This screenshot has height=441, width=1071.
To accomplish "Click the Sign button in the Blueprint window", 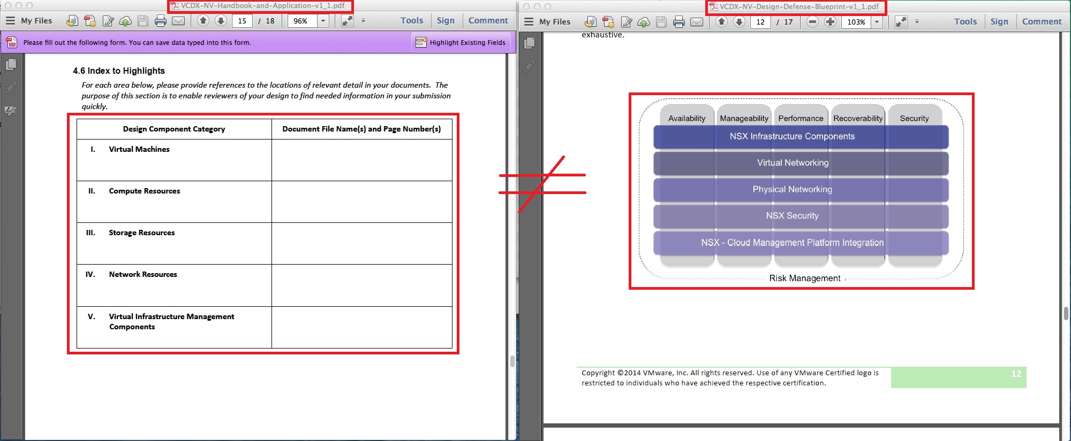I will 999,22.
